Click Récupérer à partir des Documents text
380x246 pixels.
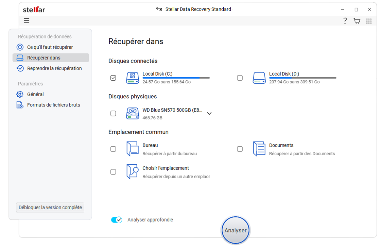(x=302, y=153)
